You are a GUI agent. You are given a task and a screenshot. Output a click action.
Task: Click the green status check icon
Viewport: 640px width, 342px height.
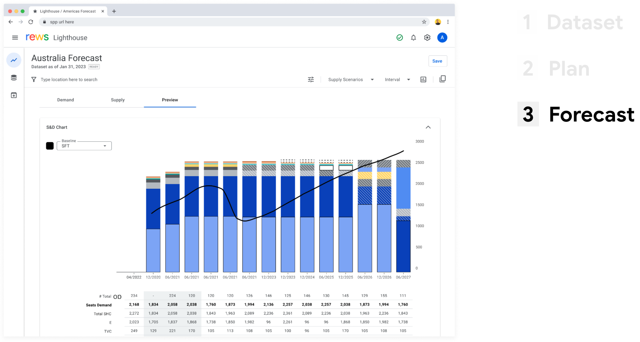tap(400, 38)
